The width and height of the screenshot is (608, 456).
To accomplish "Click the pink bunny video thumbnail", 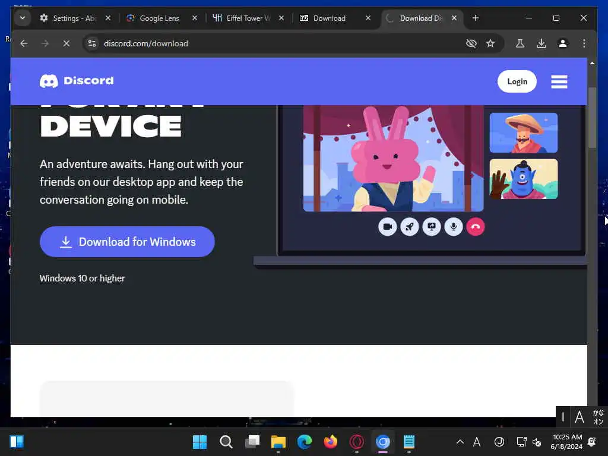I will click(x=393, y=158).
